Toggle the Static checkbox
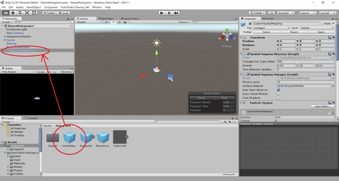 click(322, 23)
